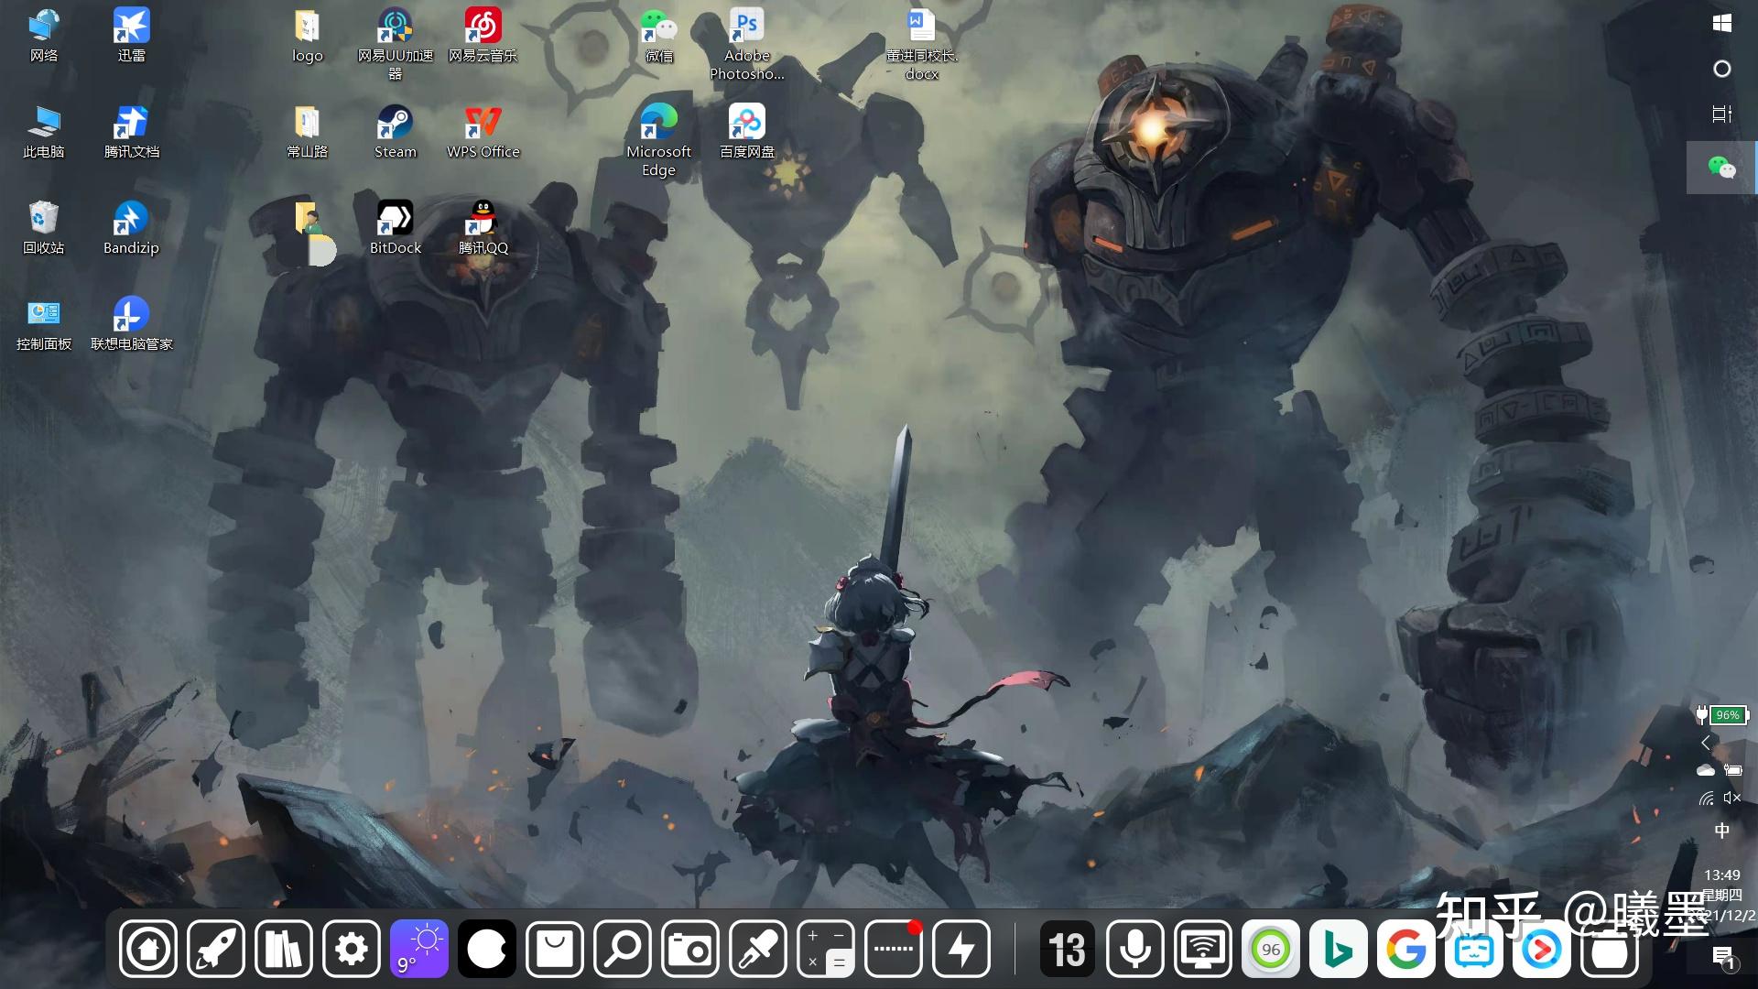
Task: Click the last white dock icon
Action: [x=1610, y=949]
